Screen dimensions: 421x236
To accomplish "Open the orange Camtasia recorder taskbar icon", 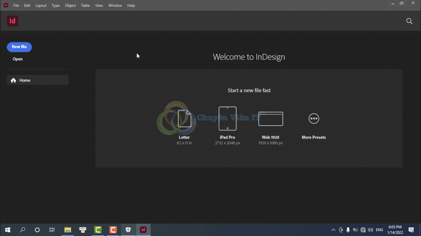I will click(113, 230).
